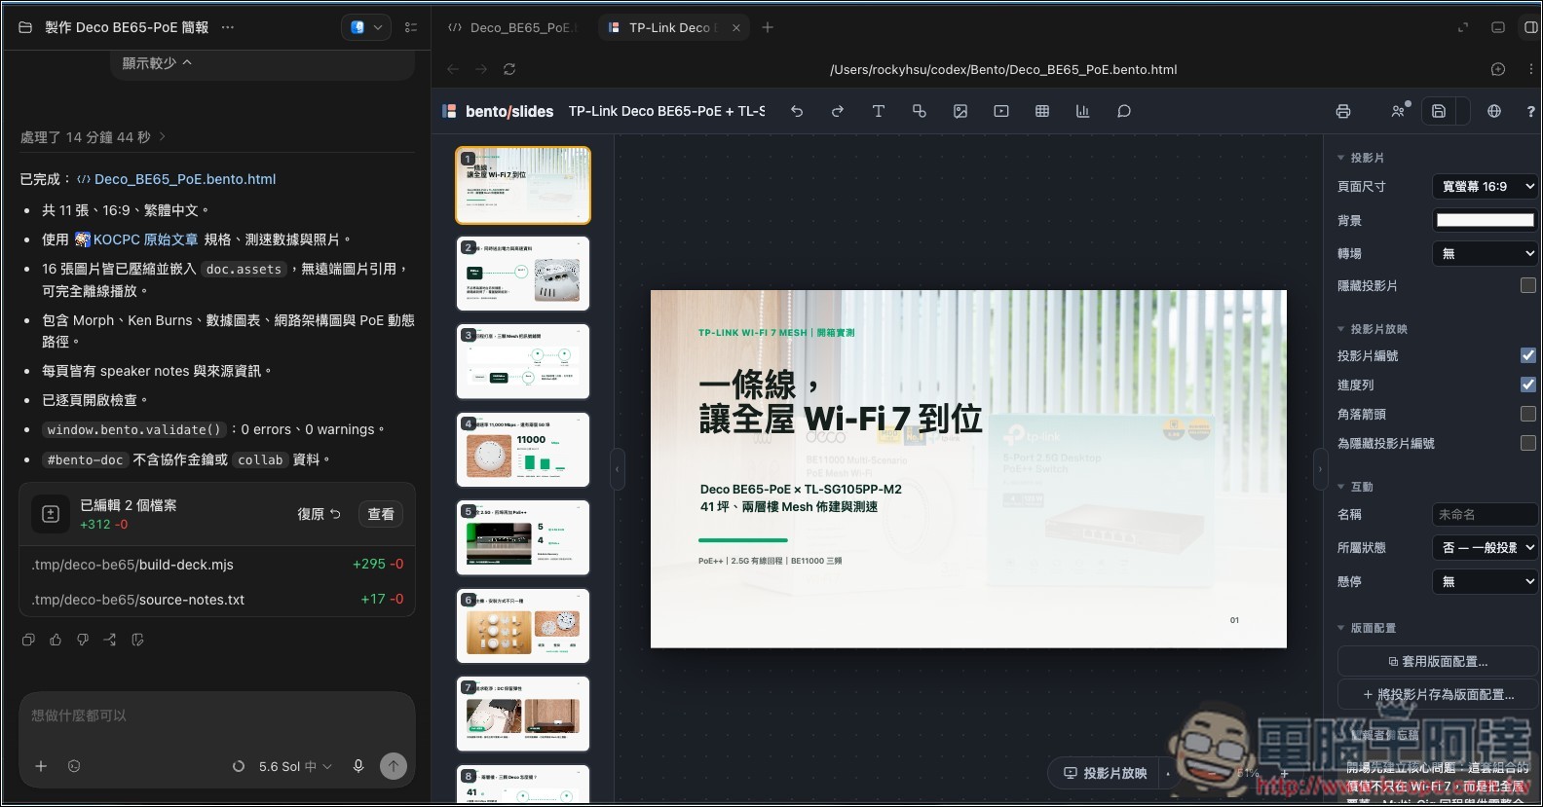Collapse the 互動 section
The height and width of the screenshot is (807, 1543).
1355,487
